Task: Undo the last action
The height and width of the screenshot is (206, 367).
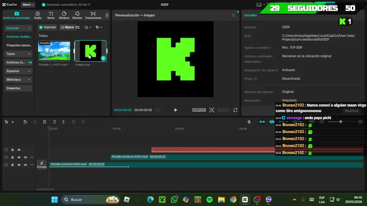Action: 25,122
